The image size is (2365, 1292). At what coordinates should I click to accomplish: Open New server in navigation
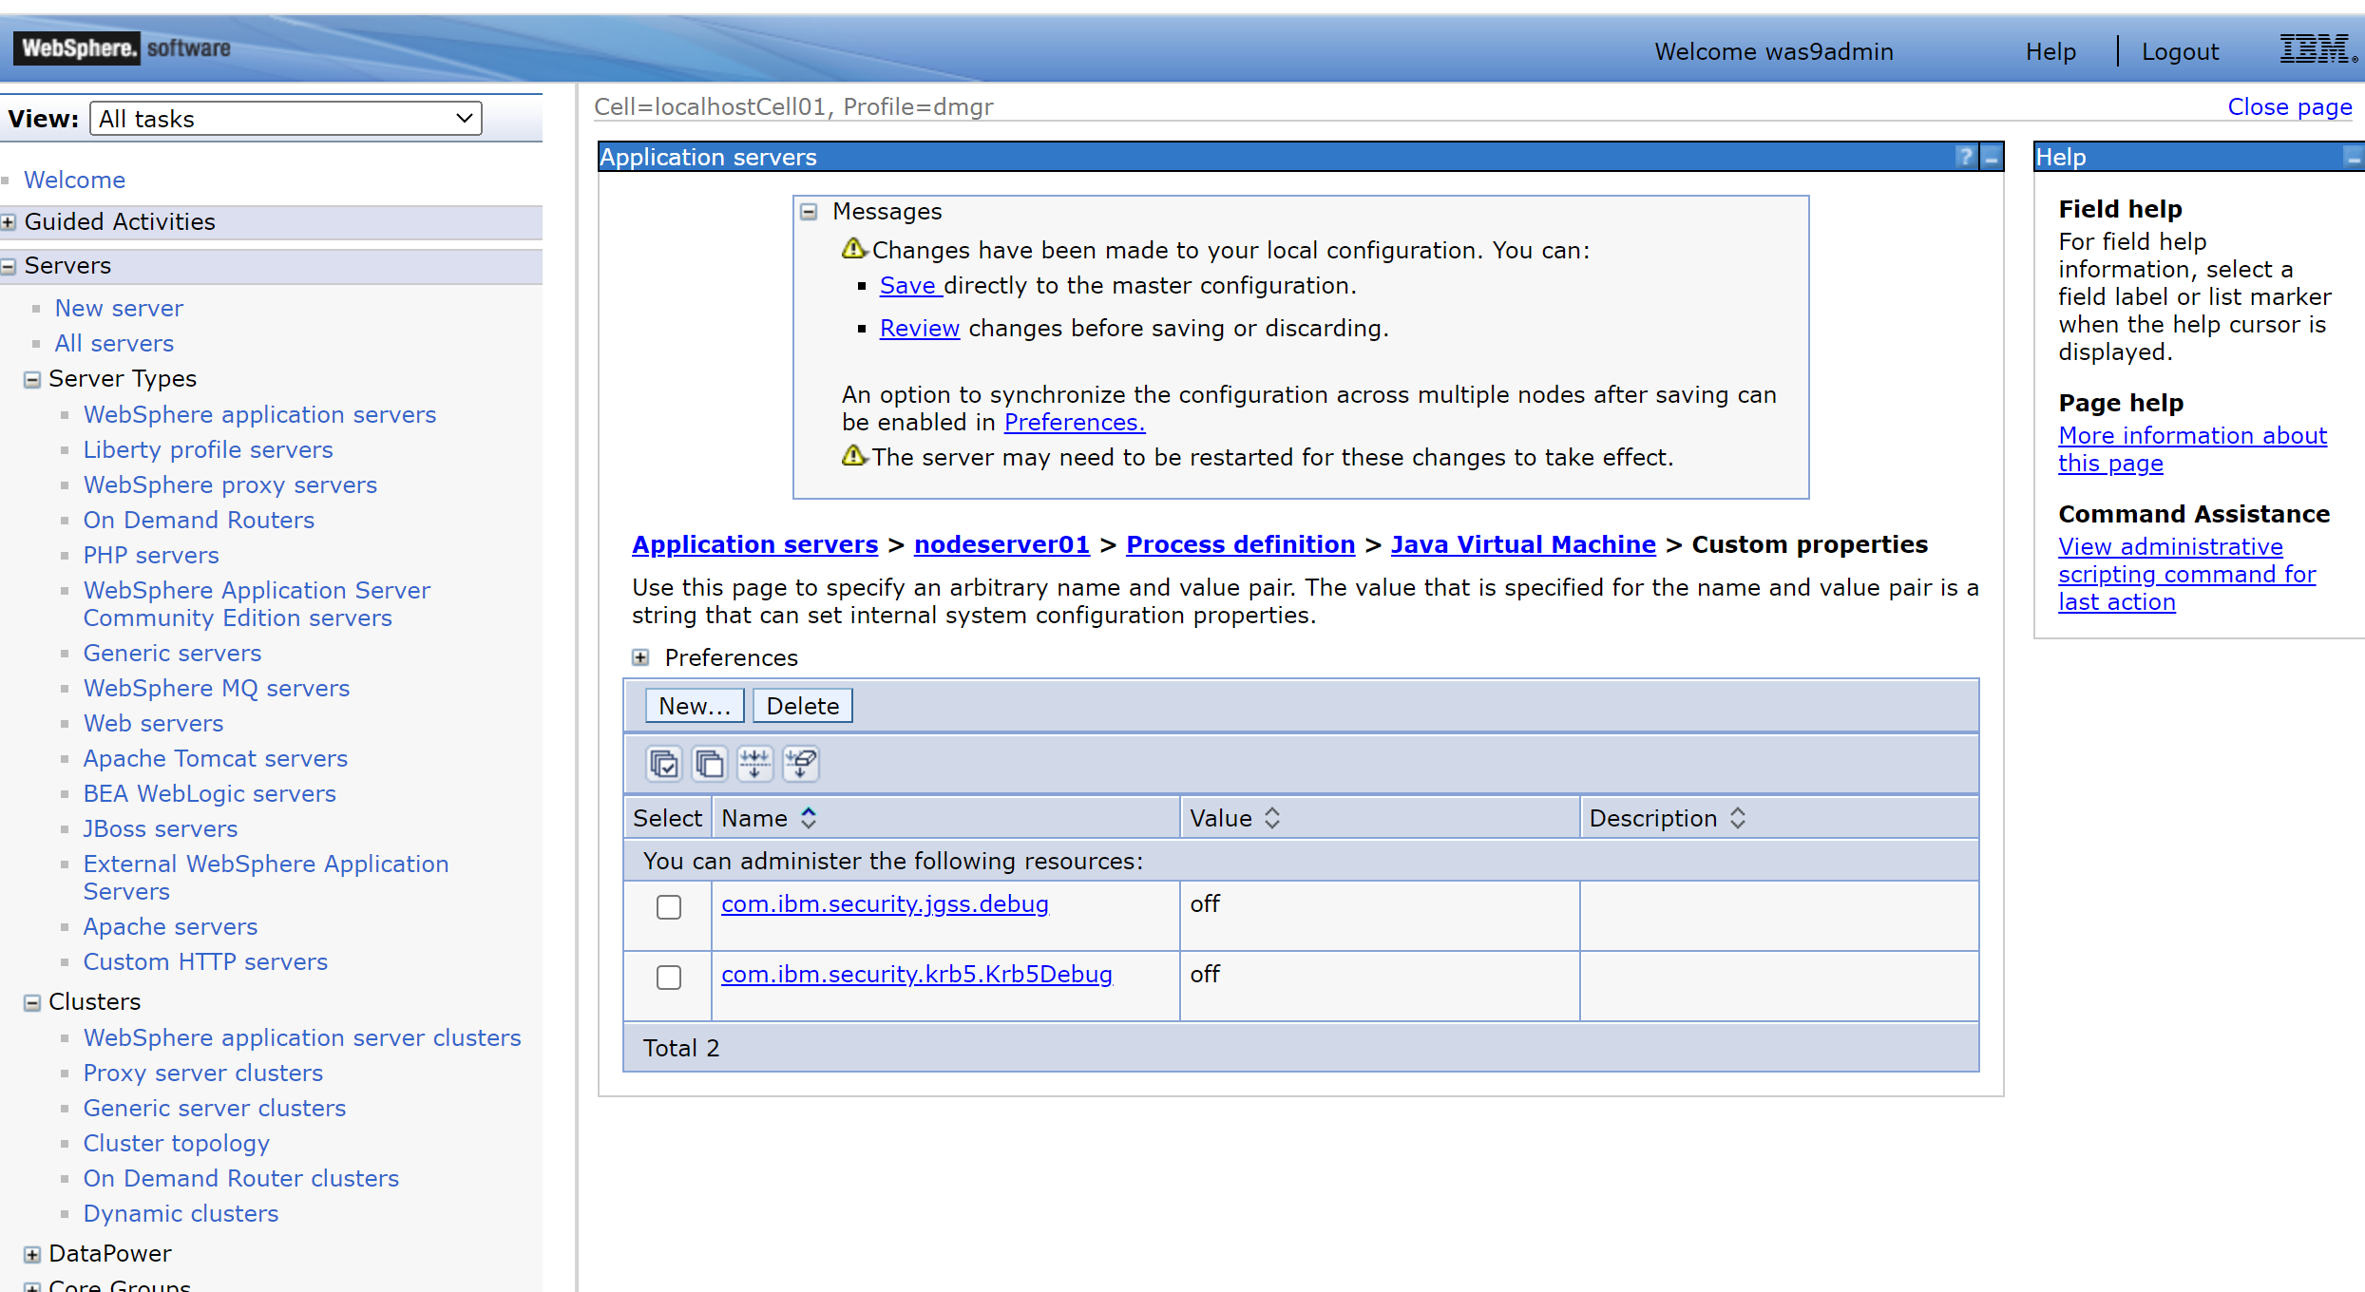pyautogui.click(x=119, y=308)
